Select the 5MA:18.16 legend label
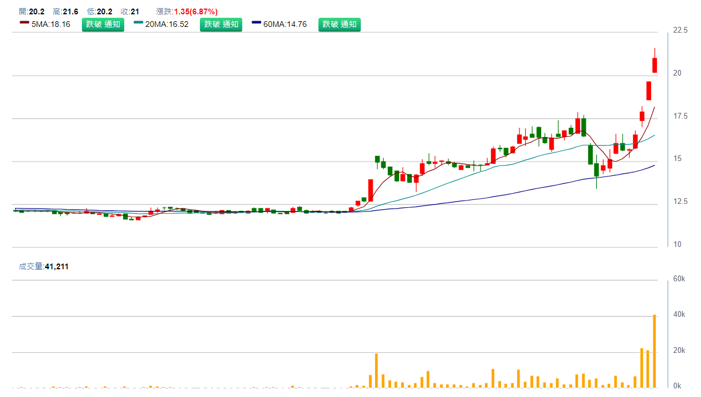Viewport: 701px width, 397px height. pyautogui.click(x=51, y=24)
